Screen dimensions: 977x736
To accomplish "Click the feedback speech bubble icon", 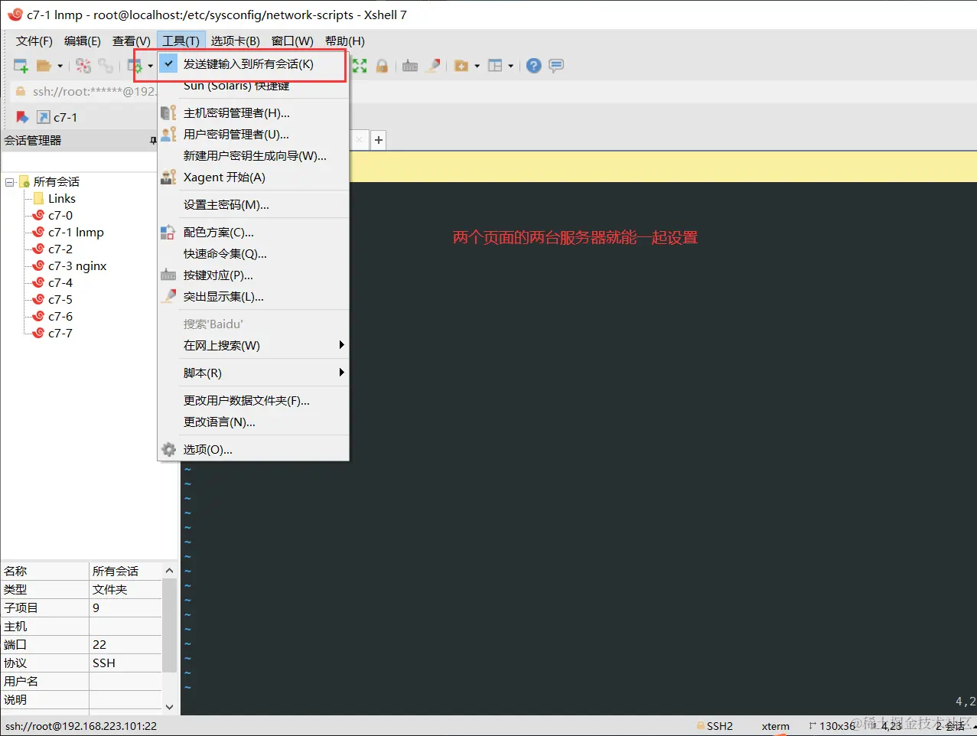I will tap(556, 66).
